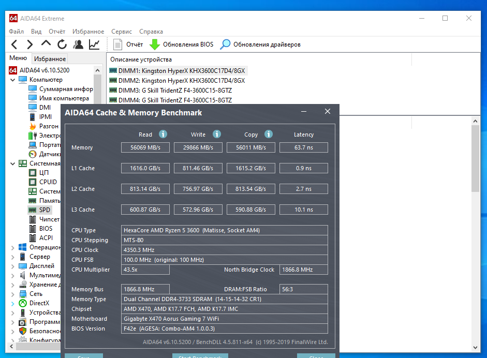Go back with the left arrow toolbar icon

coord(14,44)
